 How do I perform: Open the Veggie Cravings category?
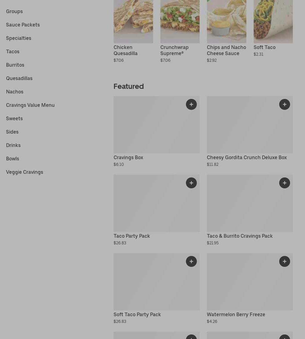[25, 172]
